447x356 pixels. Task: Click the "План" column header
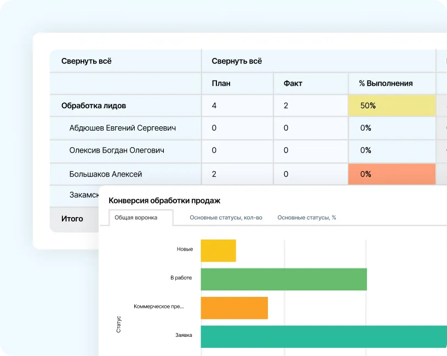[x=221, y=84]
